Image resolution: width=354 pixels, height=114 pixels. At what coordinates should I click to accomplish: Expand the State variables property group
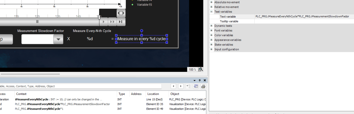(211, 45)
